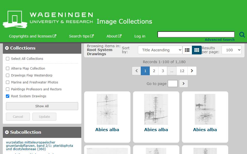Screen dimensions: 247x154
Task: Open the About link
Action: (114, 36)
